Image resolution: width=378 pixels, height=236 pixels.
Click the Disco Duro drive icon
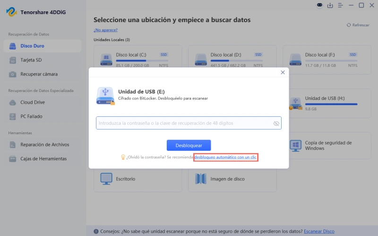click(x=13, y=46)
